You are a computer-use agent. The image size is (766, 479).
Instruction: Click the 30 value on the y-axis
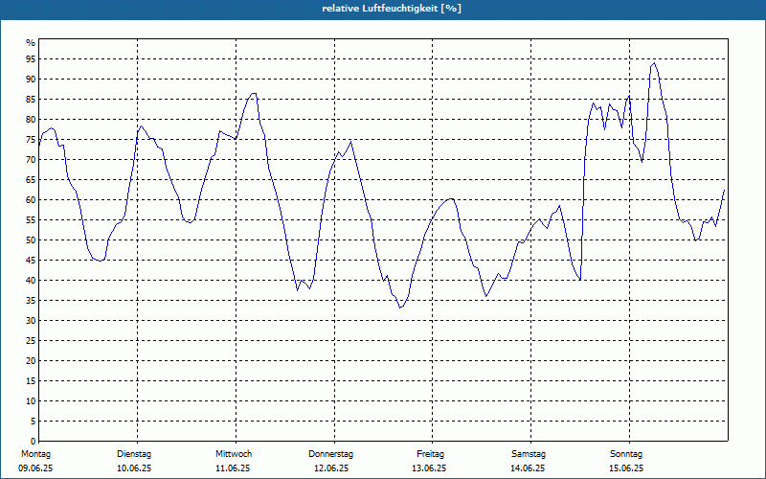point(31,321)
